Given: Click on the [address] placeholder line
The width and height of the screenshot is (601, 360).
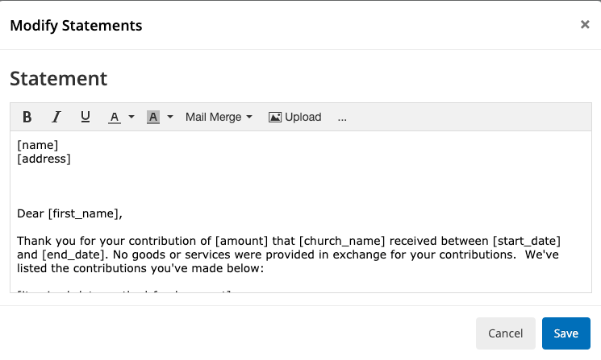Looking at the screenshot, I should point(44,159).
